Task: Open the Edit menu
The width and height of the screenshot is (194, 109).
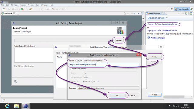Action: [8, 5]
